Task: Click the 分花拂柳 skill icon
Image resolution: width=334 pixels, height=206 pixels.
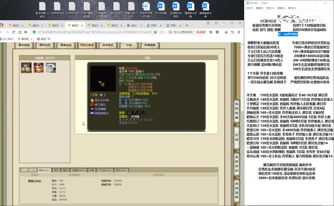Action: click(x=92, y=109)
